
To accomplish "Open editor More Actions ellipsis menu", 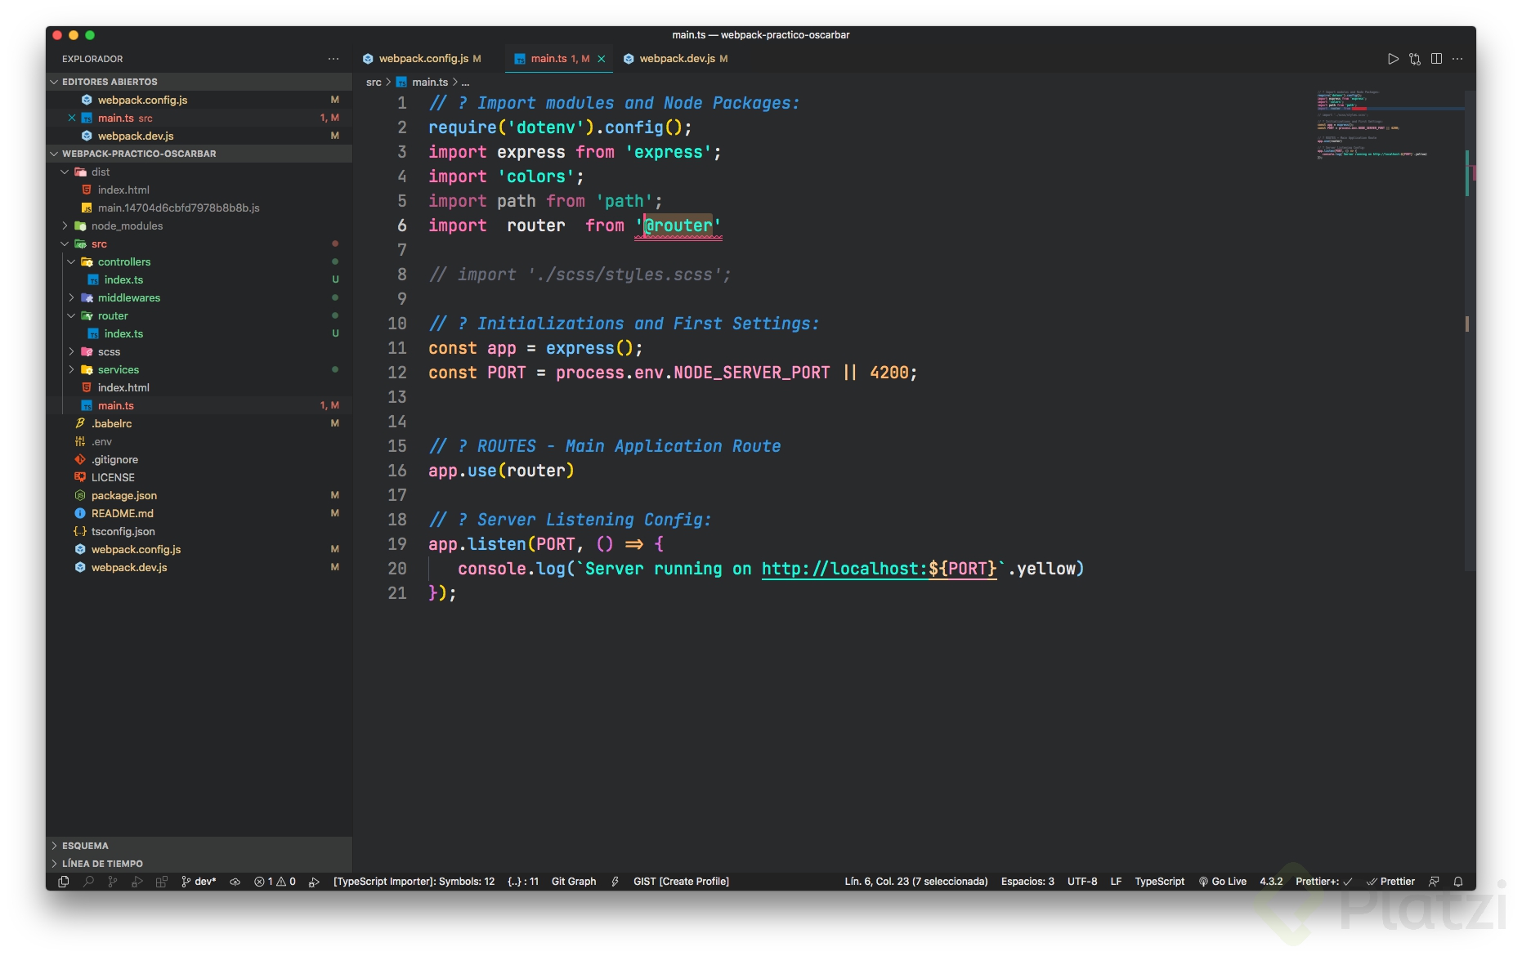I will [x=1457, y=59].
